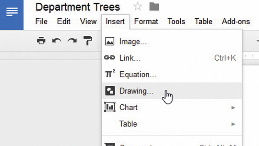Expand the Chart submenu
The width and height of the screenshot is (259, 146).
(128, 107)
